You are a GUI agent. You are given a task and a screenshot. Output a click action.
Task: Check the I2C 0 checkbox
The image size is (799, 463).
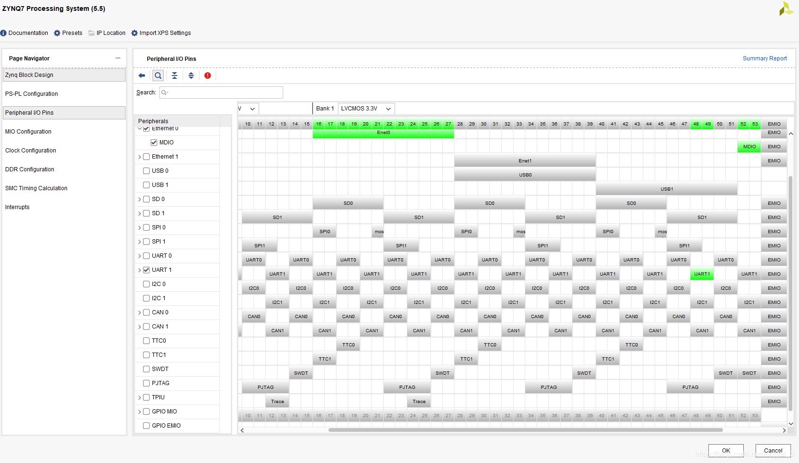coord(146,284)
